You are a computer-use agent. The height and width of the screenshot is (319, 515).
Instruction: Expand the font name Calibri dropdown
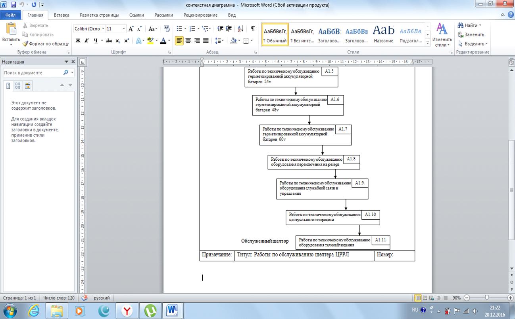[x=103, y=29]
